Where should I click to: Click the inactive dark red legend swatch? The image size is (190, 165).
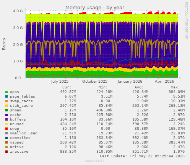(6, 152)
